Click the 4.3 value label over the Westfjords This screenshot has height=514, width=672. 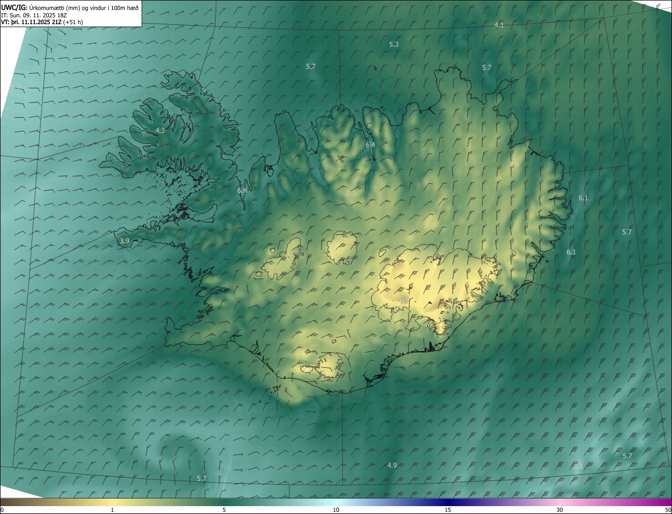[160, 130]
